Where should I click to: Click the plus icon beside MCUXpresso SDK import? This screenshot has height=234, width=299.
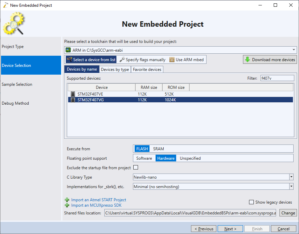(x=67, y=205)
